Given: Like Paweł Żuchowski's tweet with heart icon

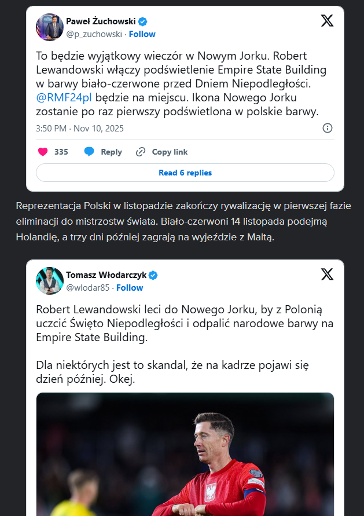Looking at the screenshot, I should [43, 152].
